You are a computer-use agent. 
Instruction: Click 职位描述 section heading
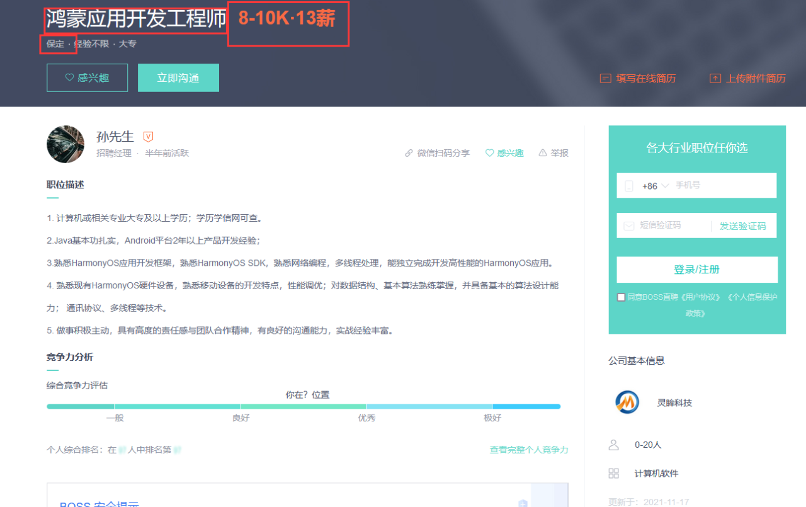point(65,185)
